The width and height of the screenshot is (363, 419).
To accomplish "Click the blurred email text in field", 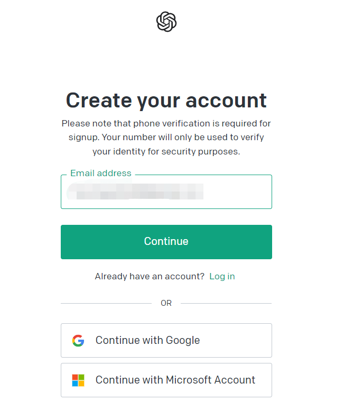I will (135, 191).
